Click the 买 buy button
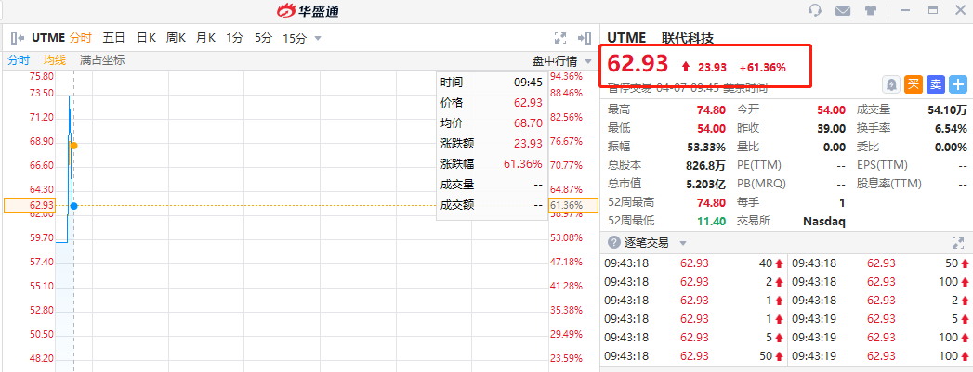Image resolution: width=973 pixels, height=372 pixels. click(x=914, y=84)
